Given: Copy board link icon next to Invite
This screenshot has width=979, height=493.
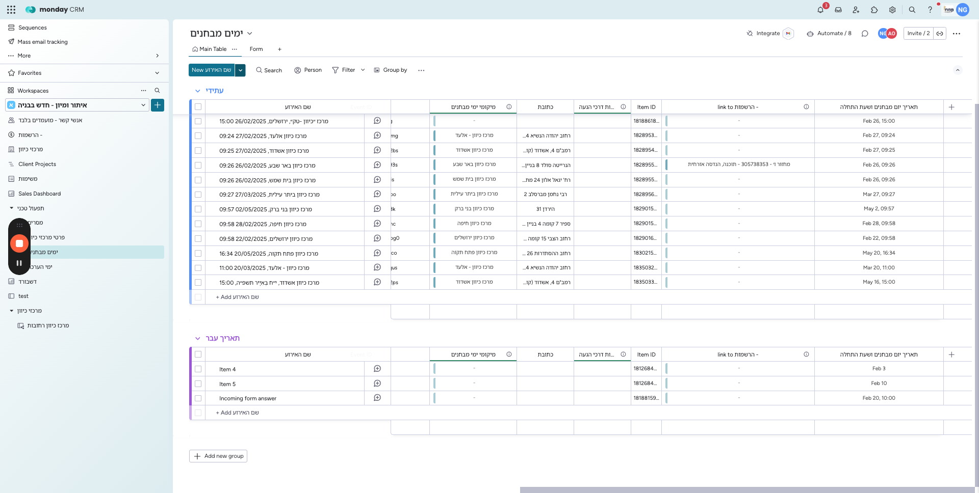Looking at the screenshot, I should [x=940, y=34].
